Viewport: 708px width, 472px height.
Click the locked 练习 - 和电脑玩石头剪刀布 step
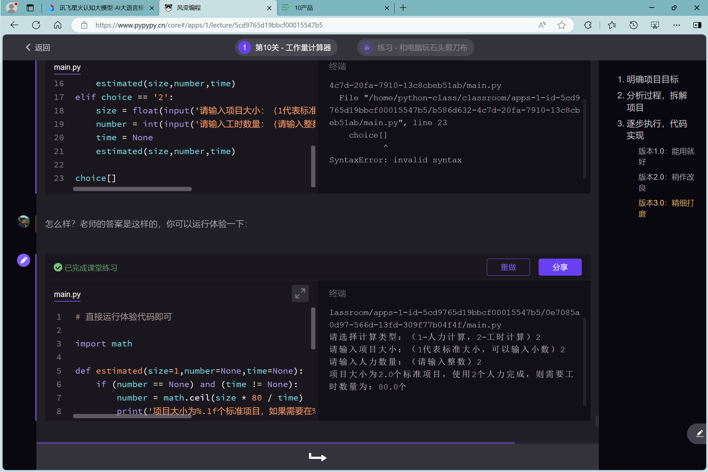point(415,48)
